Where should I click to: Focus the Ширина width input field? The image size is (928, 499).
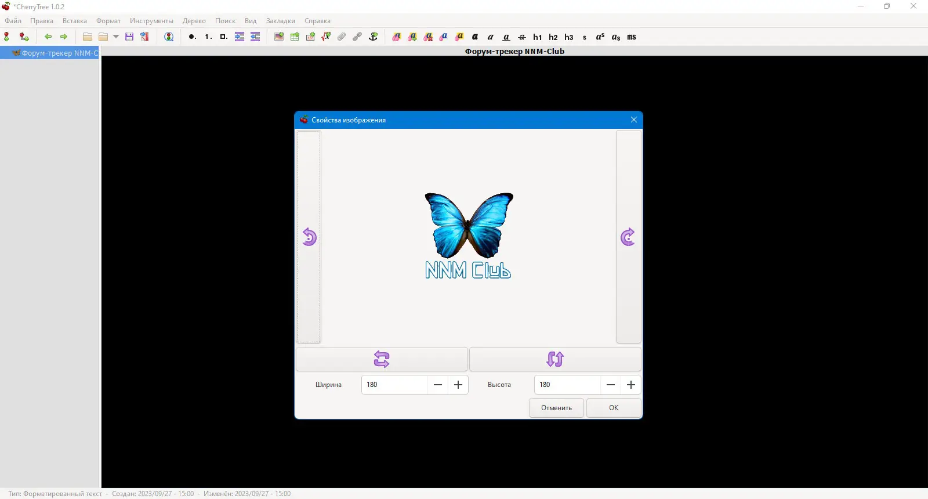click(394, 385)
